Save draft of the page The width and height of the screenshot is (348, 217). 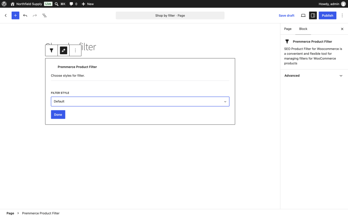(287, 16)
